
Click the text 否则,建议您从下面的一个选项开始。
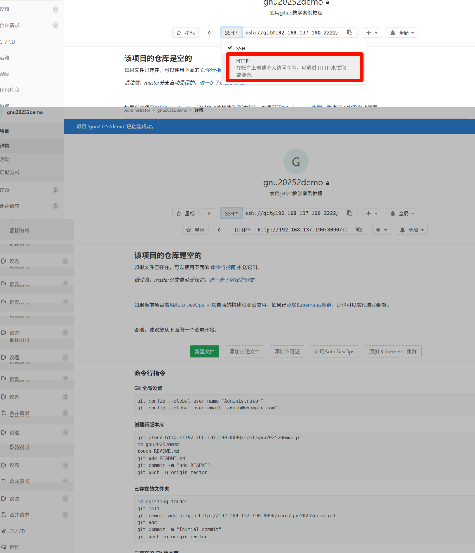(176, 330)
